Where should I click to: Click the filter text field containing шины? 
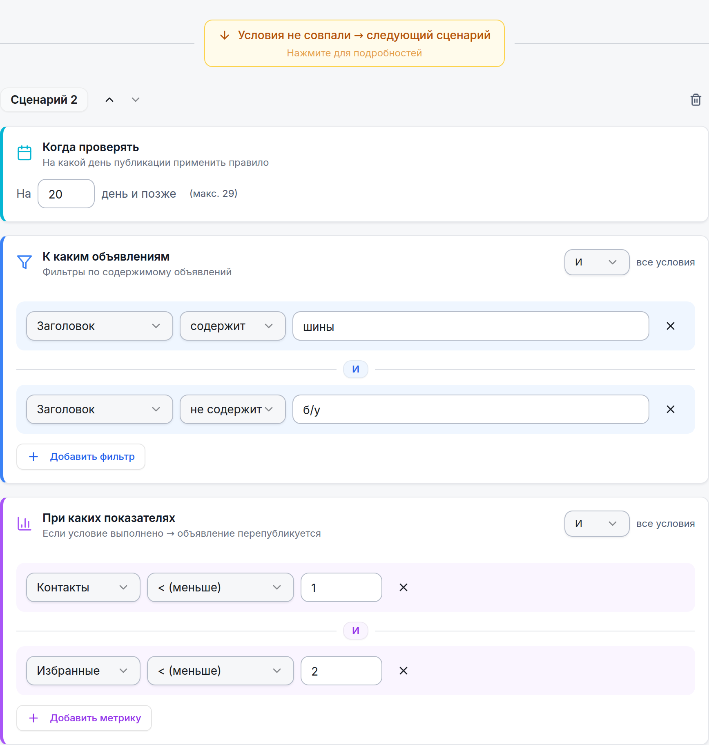(x=471, y=326)
